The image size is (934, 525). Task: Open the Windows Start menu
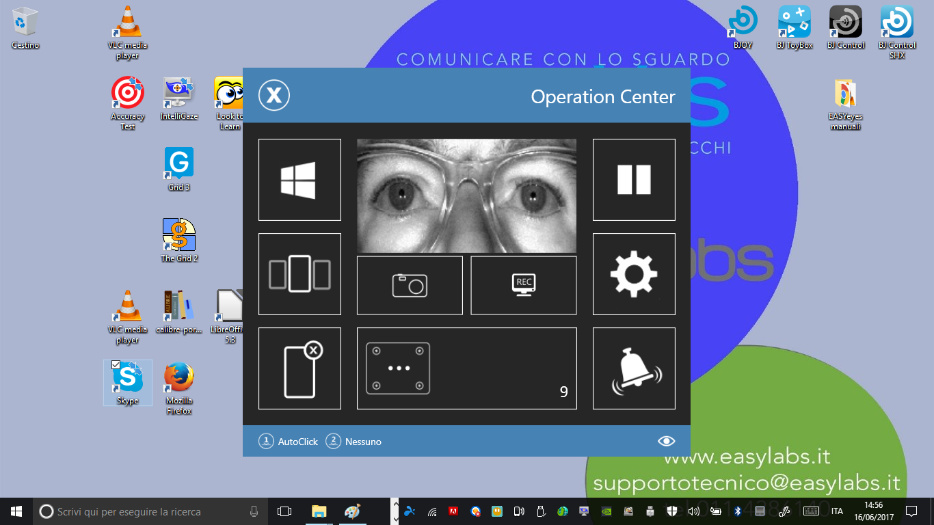[16, 511]
